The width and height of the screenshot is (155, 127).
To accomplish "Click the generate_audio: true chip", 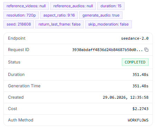I will click(x=101, y=15).
